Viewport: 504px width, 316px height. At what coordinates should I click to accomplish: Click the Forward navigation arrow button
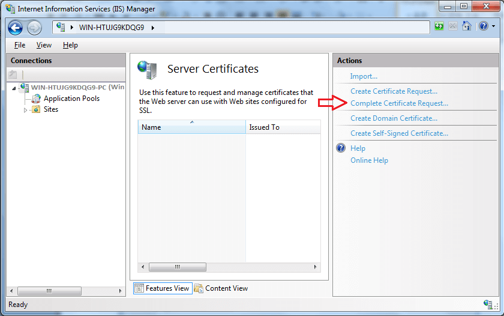(34, 28)
